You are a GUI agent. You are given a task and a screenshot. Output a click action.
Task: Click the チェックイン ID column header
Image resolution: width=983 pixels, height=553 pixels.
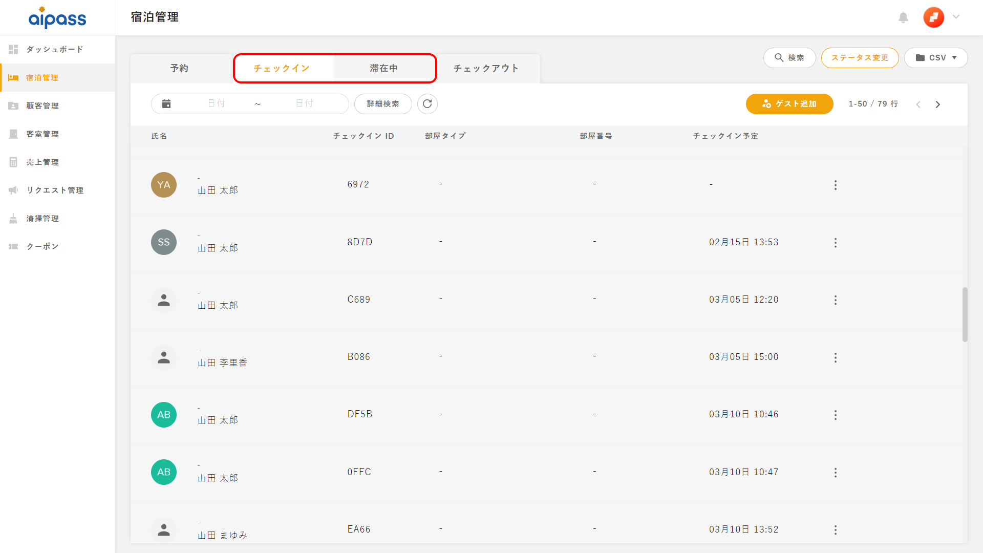(x=364, y=136)
